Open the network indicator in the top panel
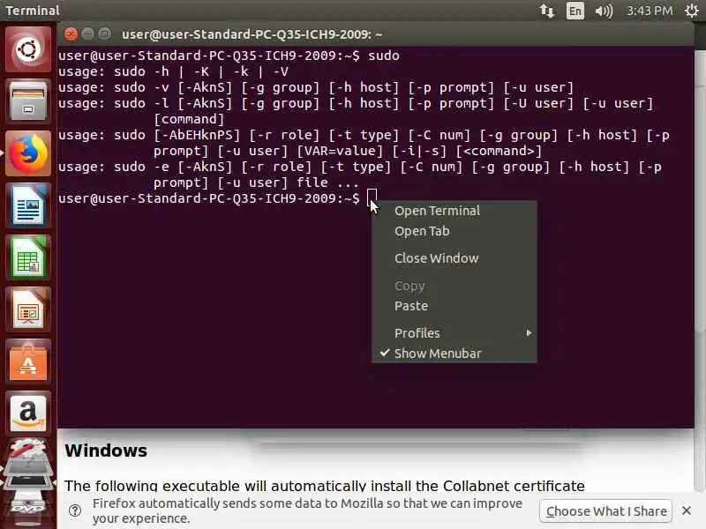The height and width of the screenshot is (529, 706). 546,11
